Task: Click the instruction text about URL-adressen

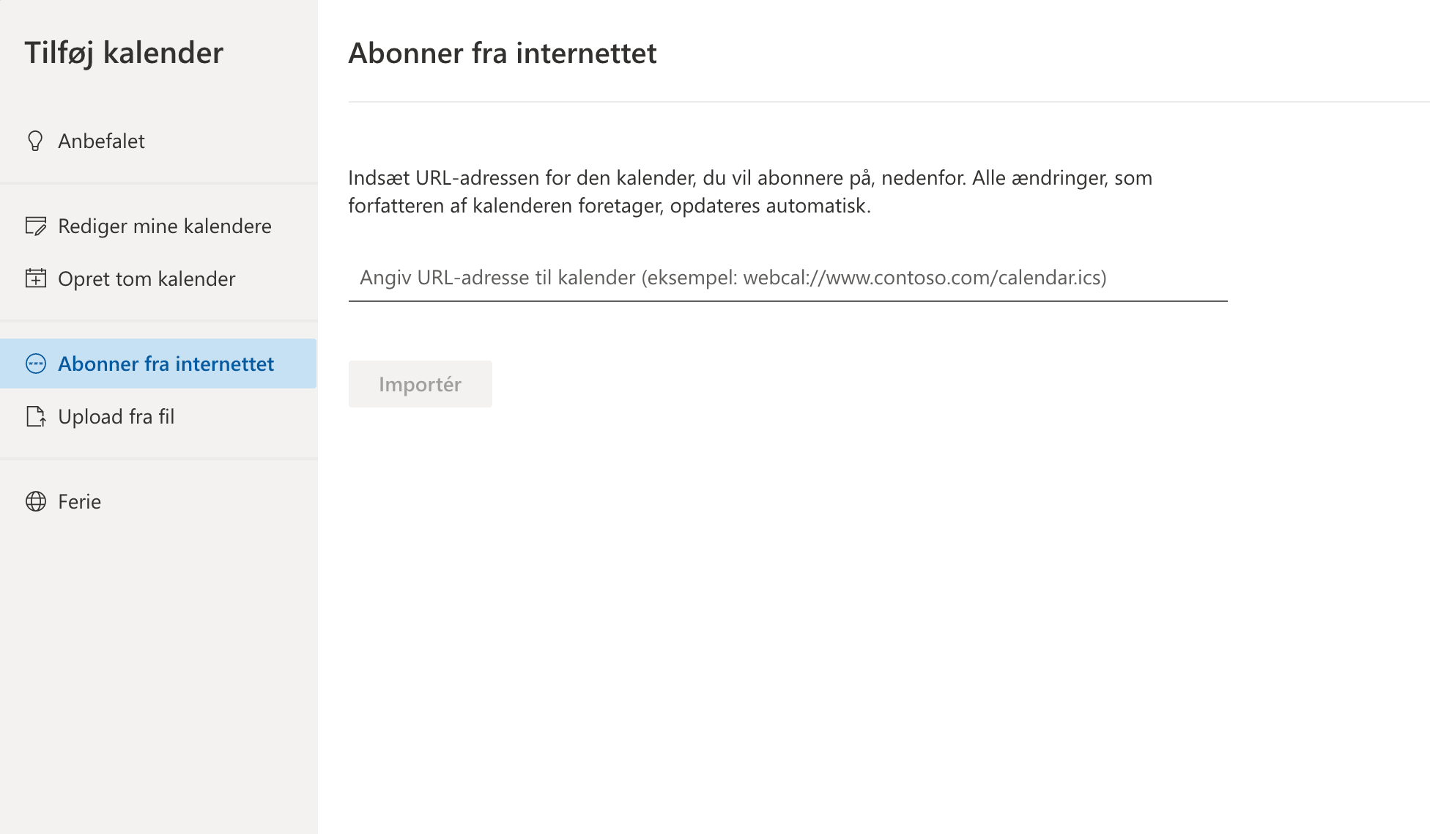Action: tap(749, 192)
